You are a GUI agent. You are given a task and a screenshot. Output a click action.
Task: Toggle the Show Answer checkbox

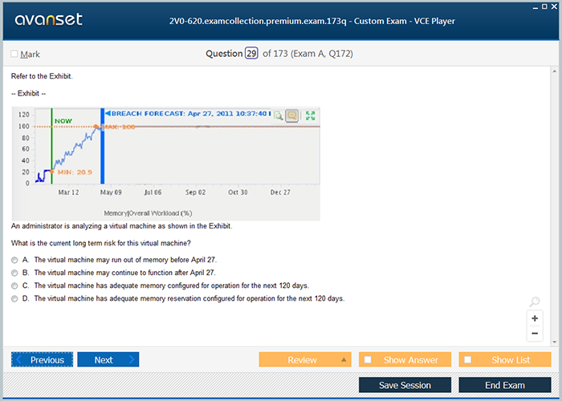368,360
